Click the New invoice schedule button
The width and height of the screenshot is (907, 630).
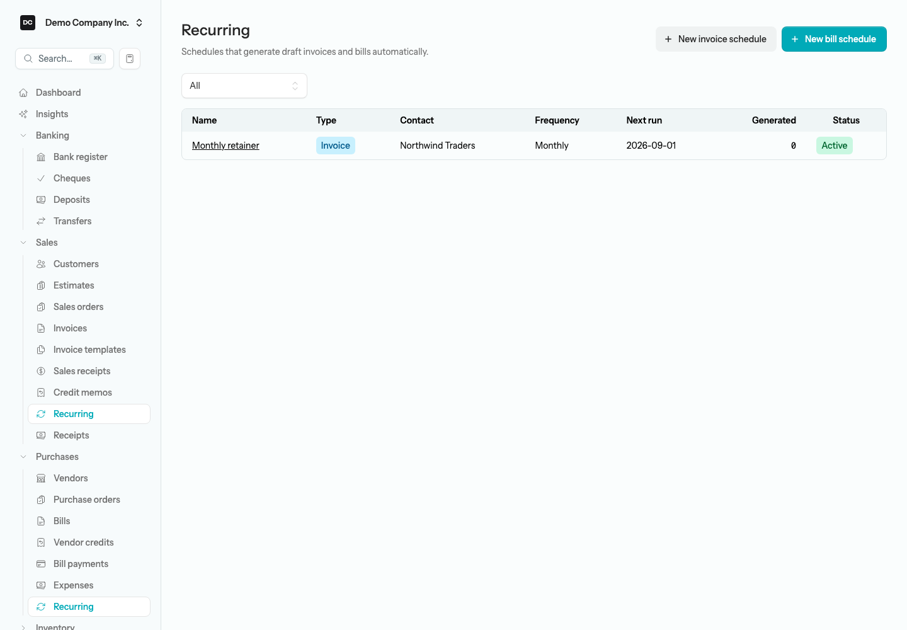point(716,39)
